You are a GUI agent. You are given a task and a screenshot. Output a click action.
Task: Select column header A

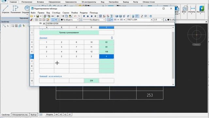click(47, 28)
